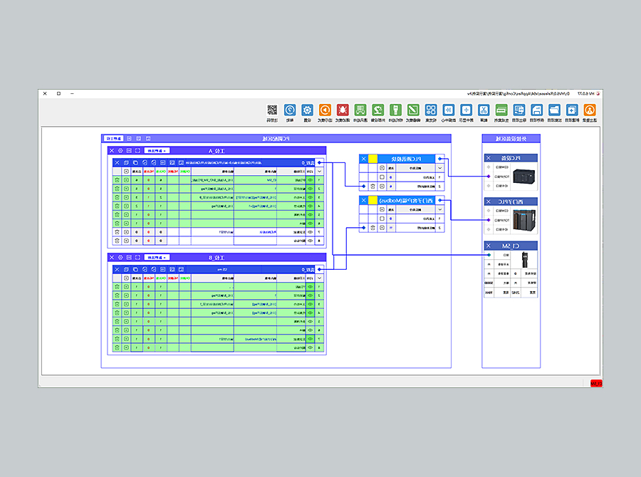Click the green handheld component toolbar icon
This screenshot has width=641, height=477.
pyautogui.click(x=395, y=110)
